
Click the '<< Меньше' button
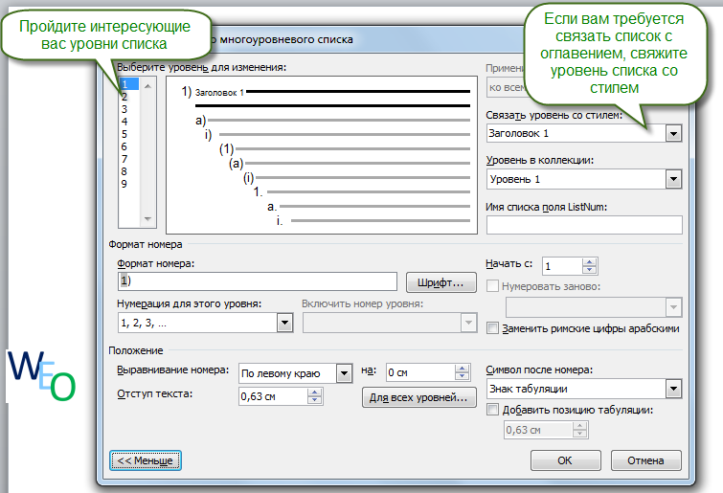145,460
